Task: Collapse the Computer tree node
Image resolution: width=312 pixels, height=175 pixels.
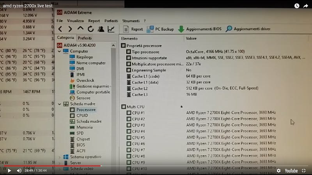Action: (59, 51)
